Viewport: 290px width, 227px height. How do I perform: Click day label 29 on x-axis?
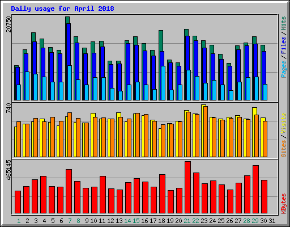pyautogui.click(x=255, y=221)
